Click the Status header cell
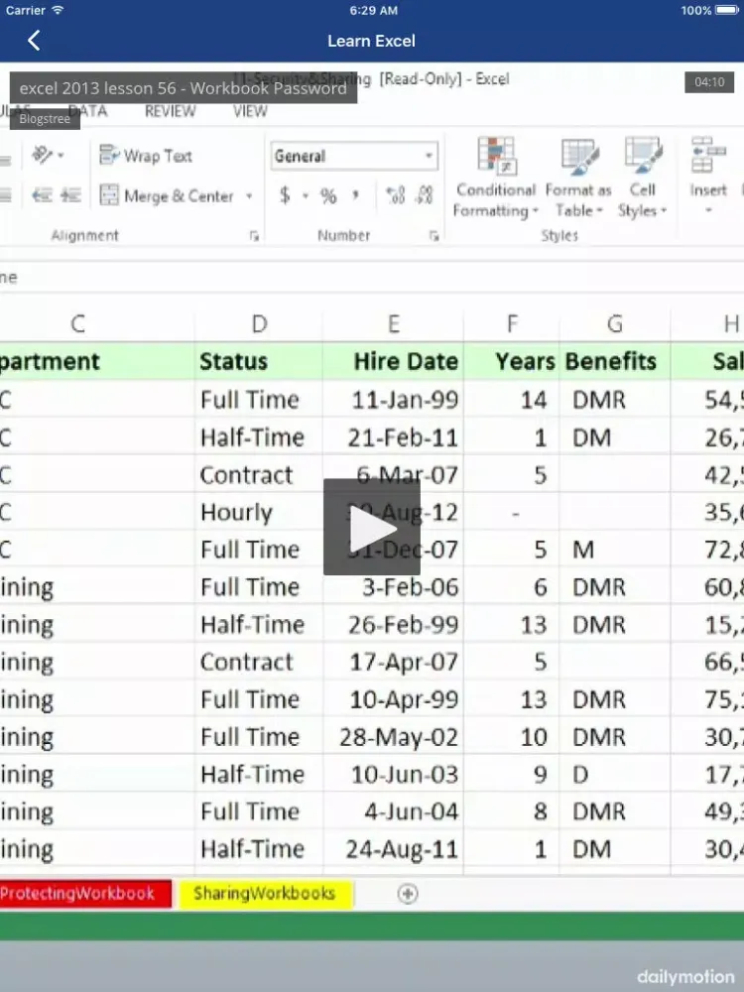 (259, 361)
